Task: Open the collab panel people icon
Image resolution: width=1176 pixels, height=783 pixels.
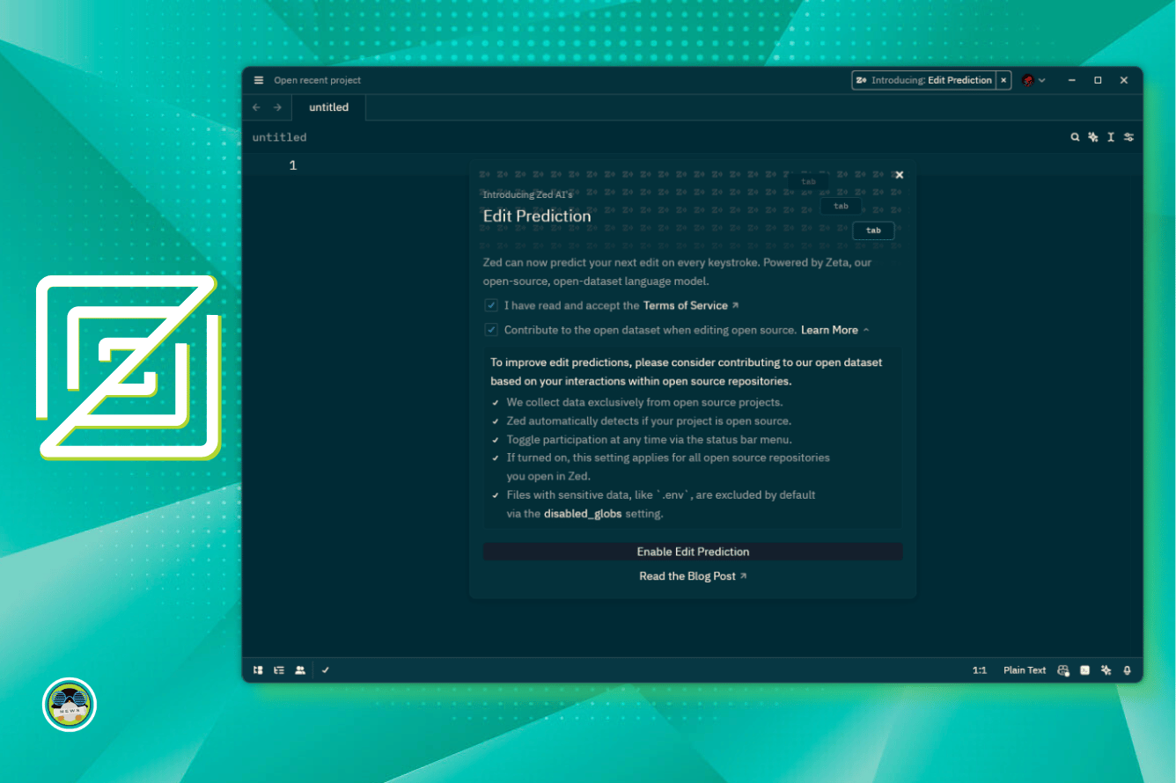Action: (x=300, y=670)
